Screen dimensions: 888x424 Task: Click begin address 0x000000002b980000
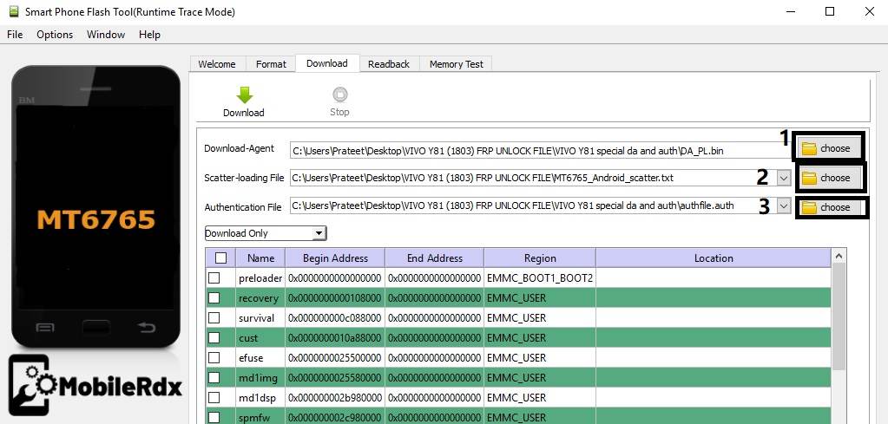pyautogui.click(x=335, y=397)
